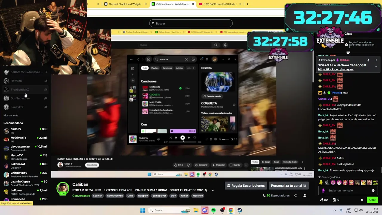Close The best ChatBot tab
Viewport: 382px width, 215px height.
click(x=146, y=4)
